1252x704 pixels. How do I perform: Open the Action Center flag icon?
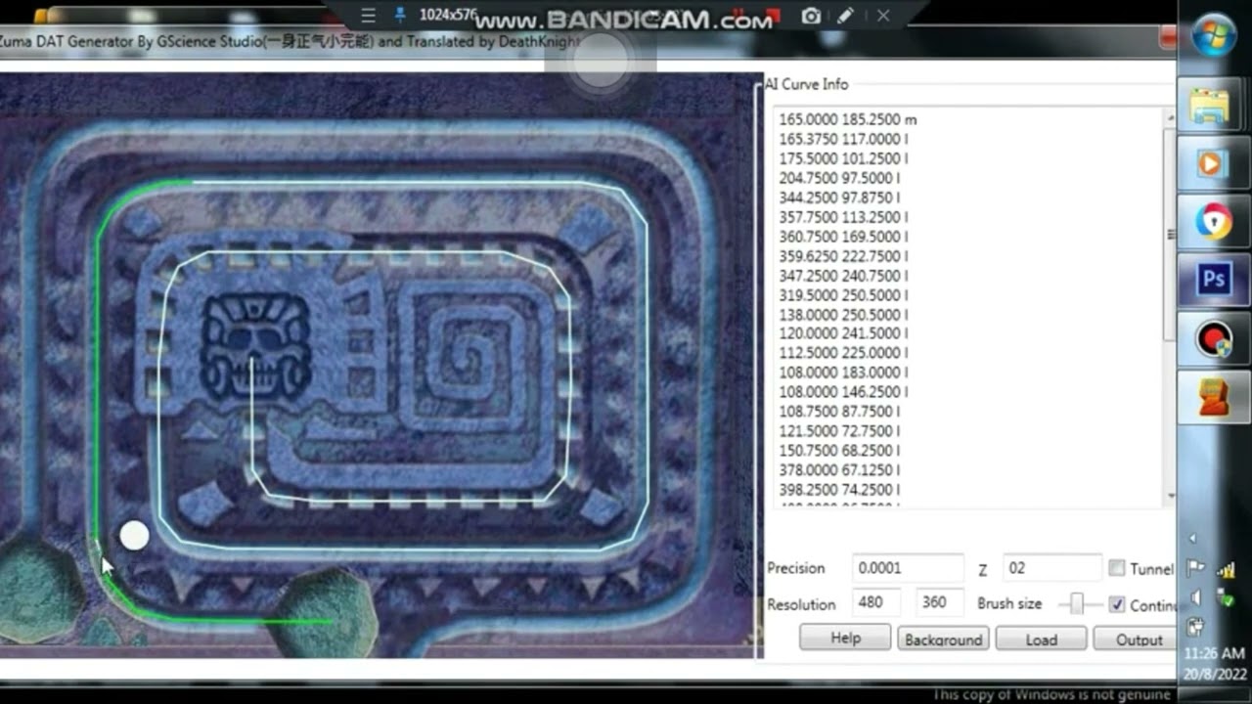pyautogui.click(x=1195, y=568)
